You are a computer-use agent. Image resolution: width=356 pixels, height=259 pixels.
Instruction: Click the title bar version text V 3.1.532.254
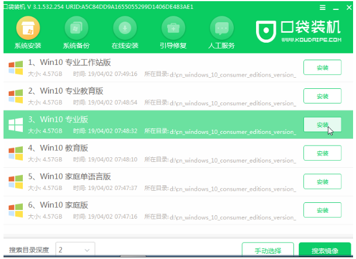[46, 7]
